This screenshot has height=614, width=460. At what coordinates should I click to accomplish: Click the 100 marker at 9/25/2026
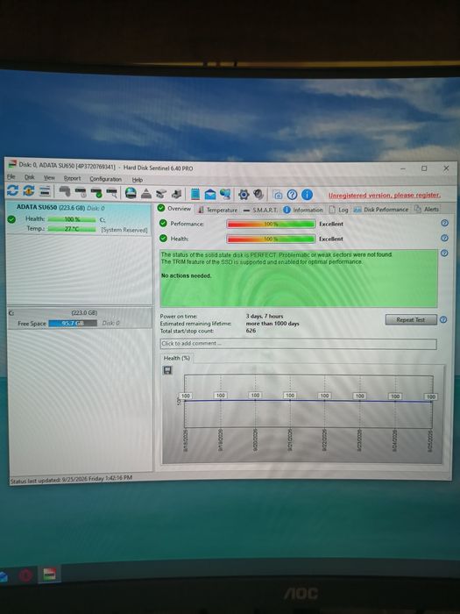[x=431, y=396]
